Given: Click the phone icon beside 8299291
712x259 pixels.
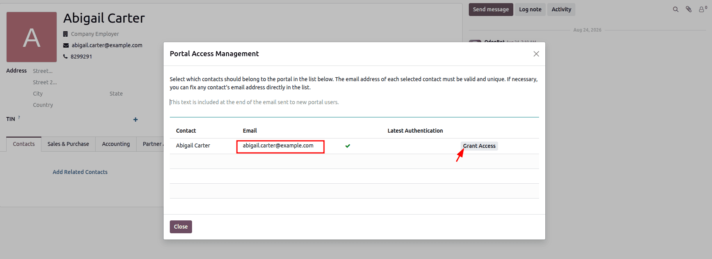Looking at the screenshot, I should (66, 57).
